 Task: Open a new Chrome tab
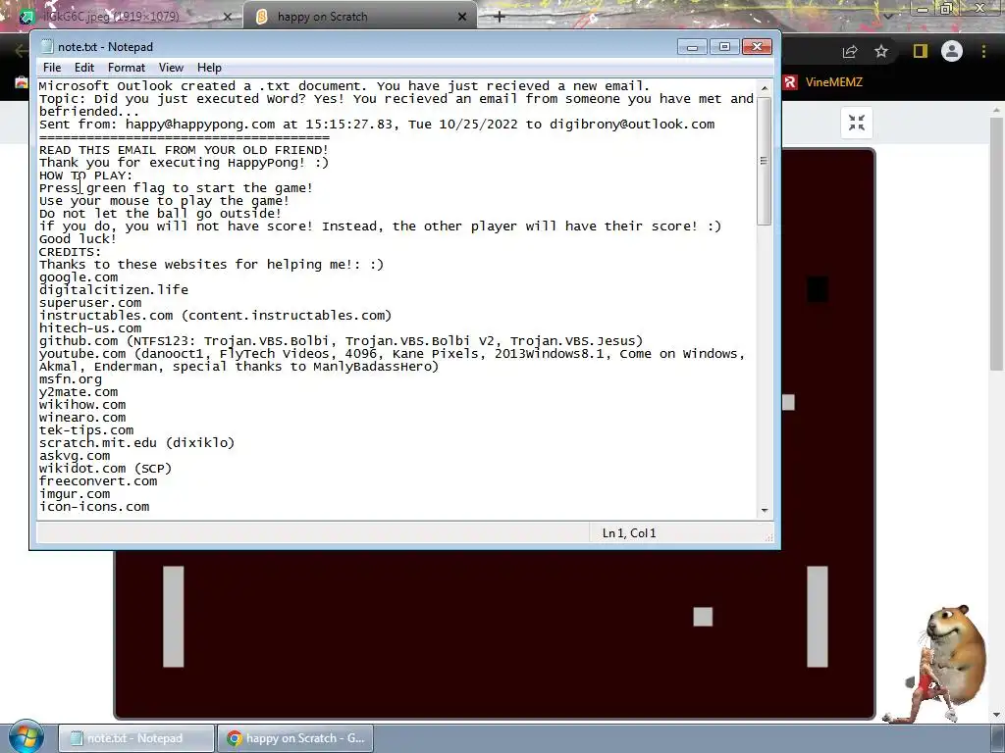(x=500, y=17)
